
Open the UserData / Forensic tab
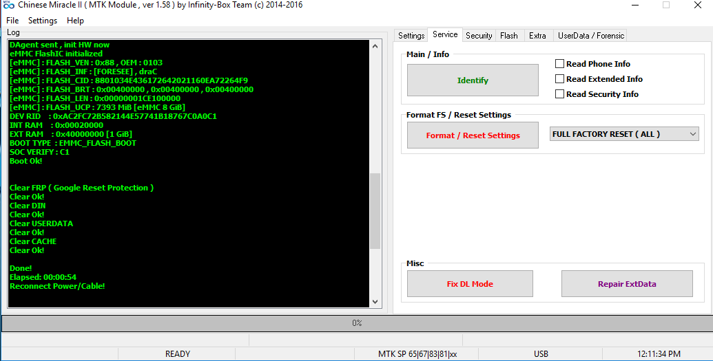click(590, 36)
